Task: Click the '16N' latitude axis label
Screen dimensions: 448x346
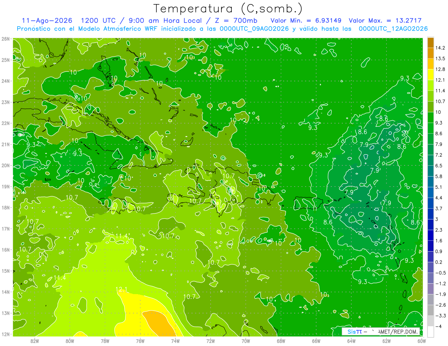Action: (5, 250)
